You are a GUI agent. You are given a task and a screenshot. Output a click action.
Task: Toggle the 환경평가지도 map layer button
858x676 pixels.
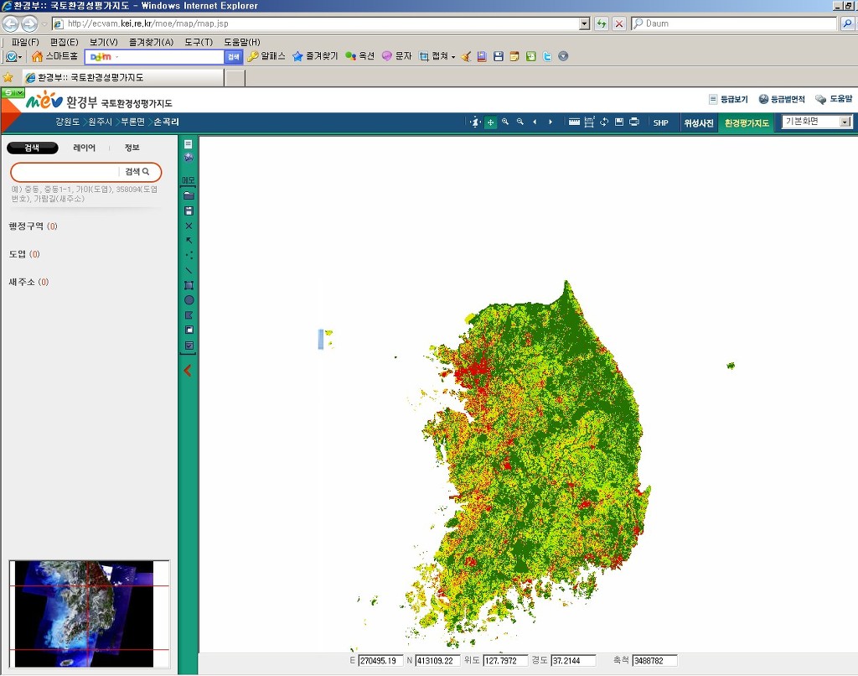[747, 123]
